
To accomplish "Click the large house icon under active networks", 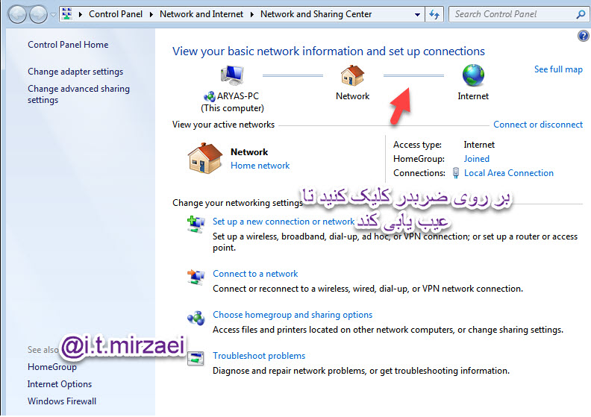I will coord(204,158).
